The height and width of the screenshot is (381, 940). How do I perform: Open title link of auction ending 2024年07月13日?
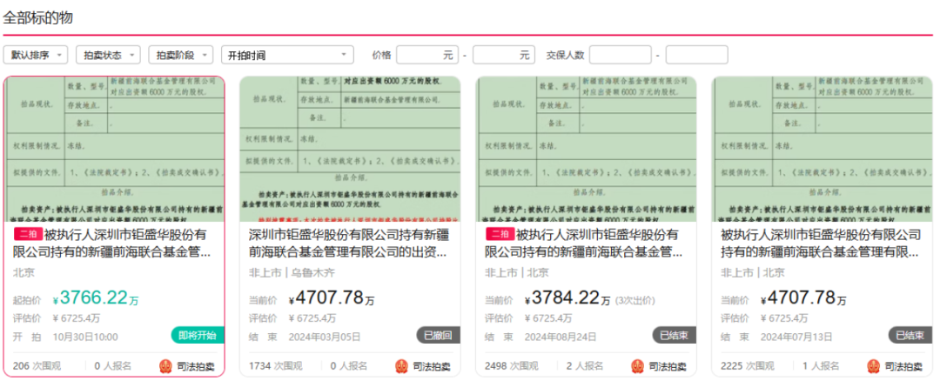tap(821, 244)
